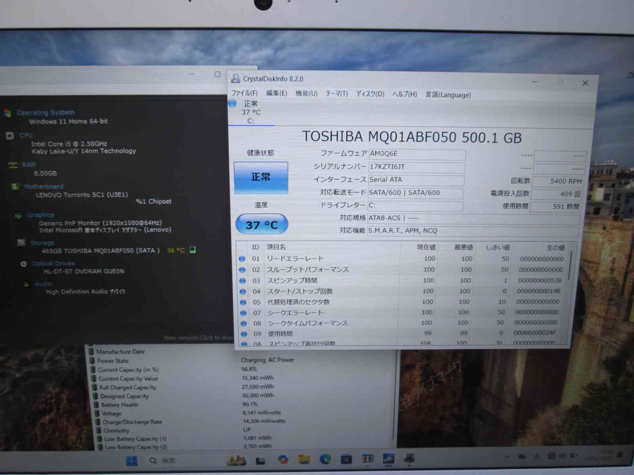The height and width of the screenshot is (475, 634).
Task: Click the Storage icon in Speccy
Action: [21, 243]
